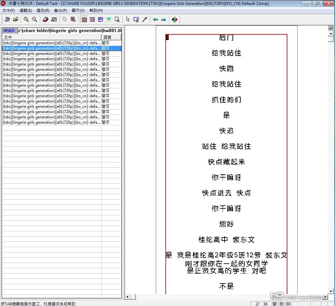
Task: Select the region cut scissors tool
Action: [x=136, y=20]
